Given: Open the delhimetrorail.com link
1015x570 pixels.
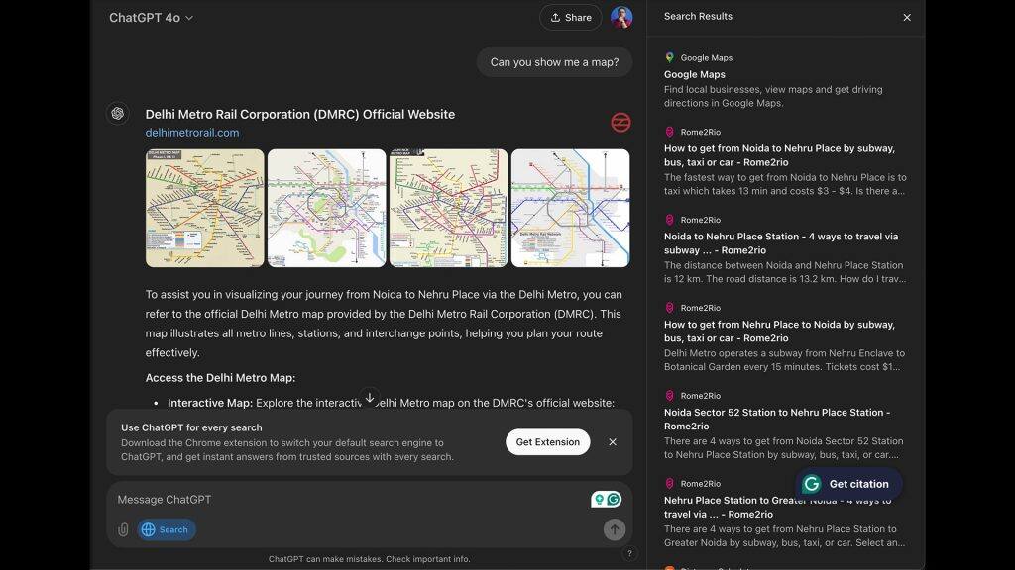Looking at the screenshot, I should [192, 133].
